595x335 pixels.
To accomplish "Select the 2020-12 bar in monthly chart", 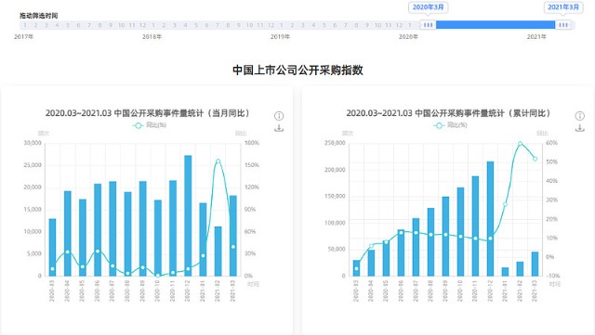I will tap(188, 215).
